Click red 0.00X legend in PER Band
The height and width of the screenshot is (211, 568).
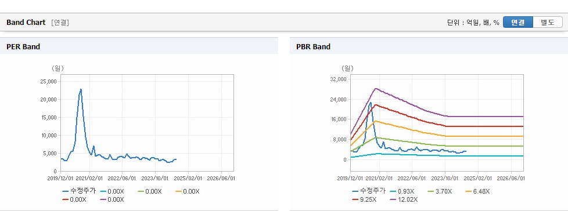point(74,199)
